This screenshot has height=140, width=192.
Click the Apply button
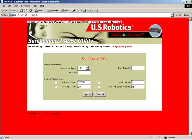click(x=88, y=94)
